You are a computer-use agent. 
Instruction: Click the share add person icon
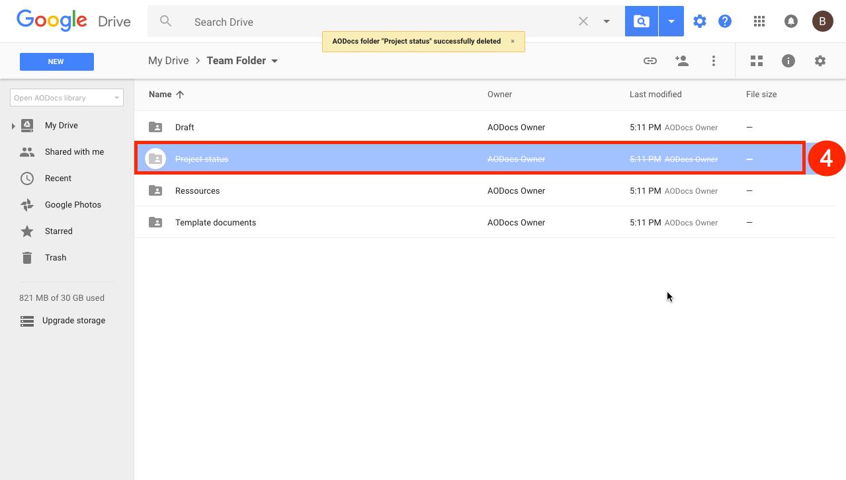[x=682, y=61]
